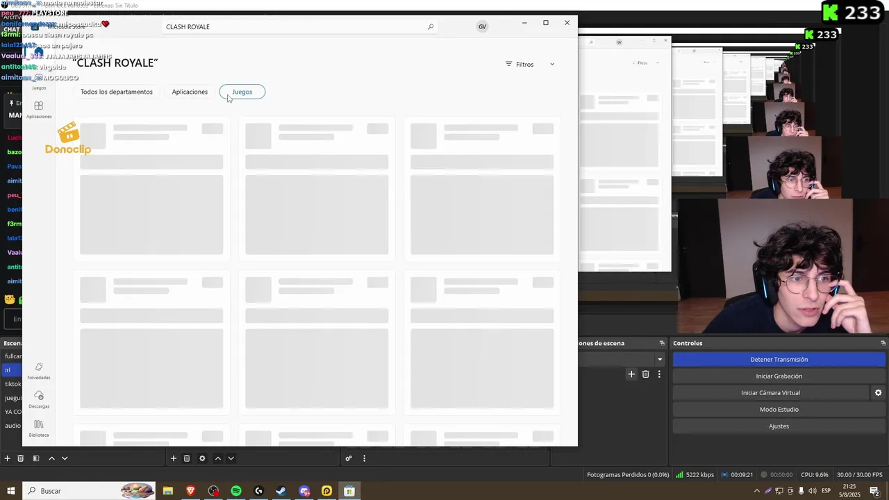Image resolution: width=889 pixels, height=500 pixels.
Task: Click the search magnifier in Microsoft Store
Action: [431, 27]
